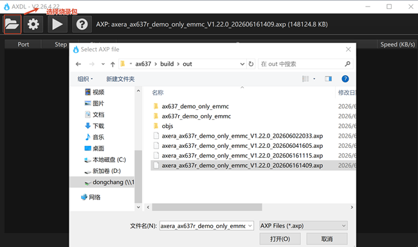Click the 取消 cancel button
Image resolution: width=418 pixels, height=247 pixels.
click(327, 239)
